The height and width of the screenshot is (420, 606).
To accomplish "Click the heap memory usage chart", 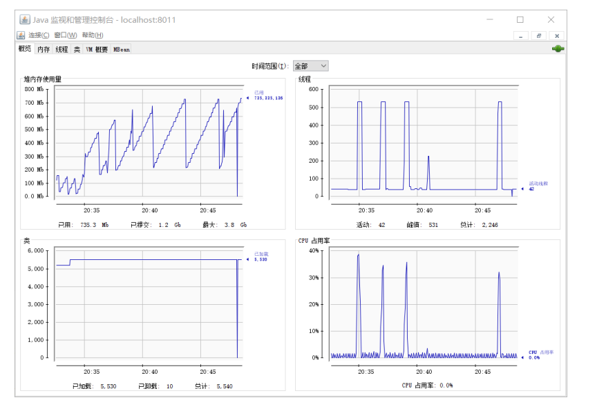I will [x=149, y=141].
